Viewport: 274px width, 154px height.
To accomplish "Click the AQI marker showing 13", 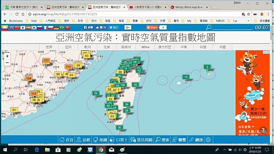I will (x=186, y=77).
